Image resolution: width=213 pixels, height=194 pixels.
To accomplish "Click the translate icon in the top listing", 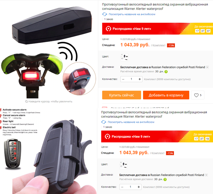I will (x=104, y=14).
